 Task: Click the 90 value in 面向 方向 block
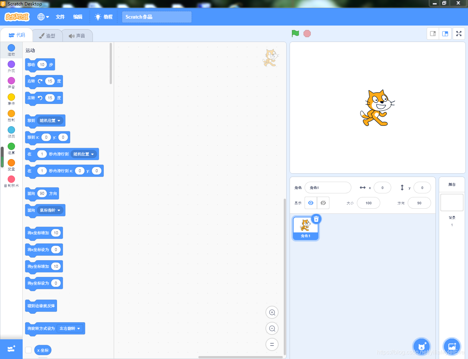[42, 193]
